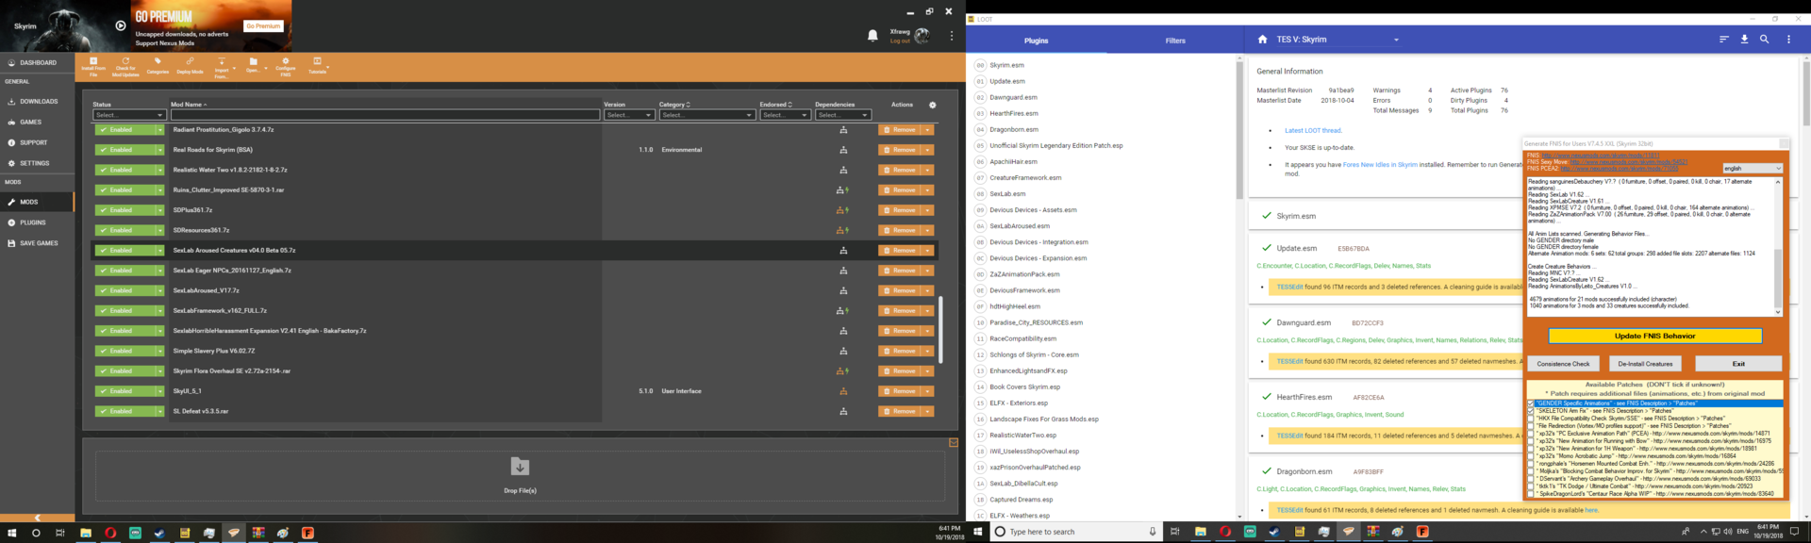Toggle Enabled status for Realistic Water Two mod
The width and height of the screenshot is (1811, 543).
point(125,170)
